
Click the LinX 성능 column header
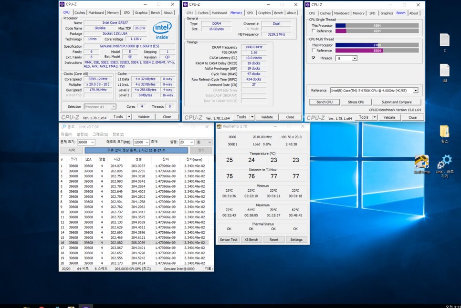point(138,159)
